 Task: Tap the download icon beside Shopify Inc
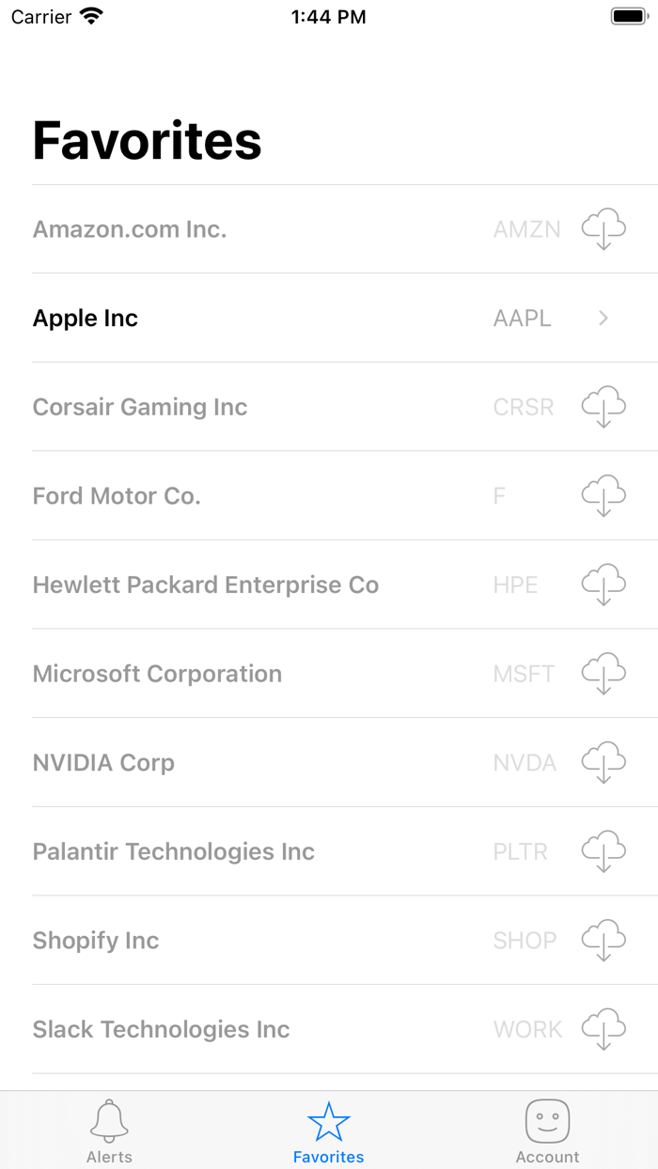tap(603, 940)
